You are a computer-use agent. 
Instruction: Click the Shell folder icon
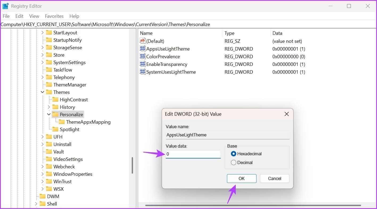43,204
